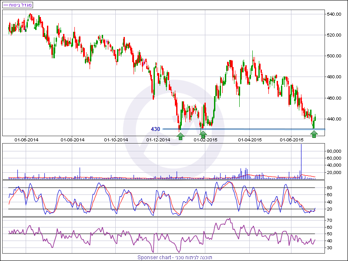Click the blue 430 support level label
Image resolution: width=348 pixels, height=261 pixels.
[155, 129]
